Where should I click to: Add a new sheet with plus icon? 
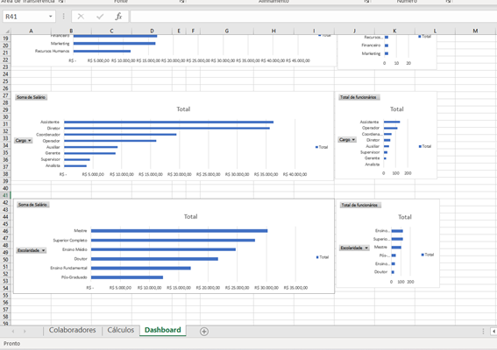(204, 332)
